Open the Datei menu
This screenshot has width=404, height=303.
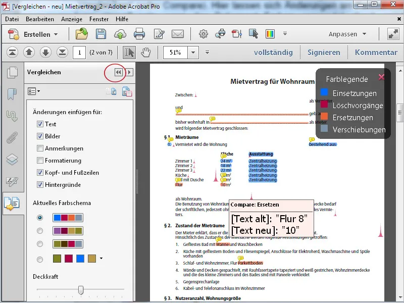point(12,19)
